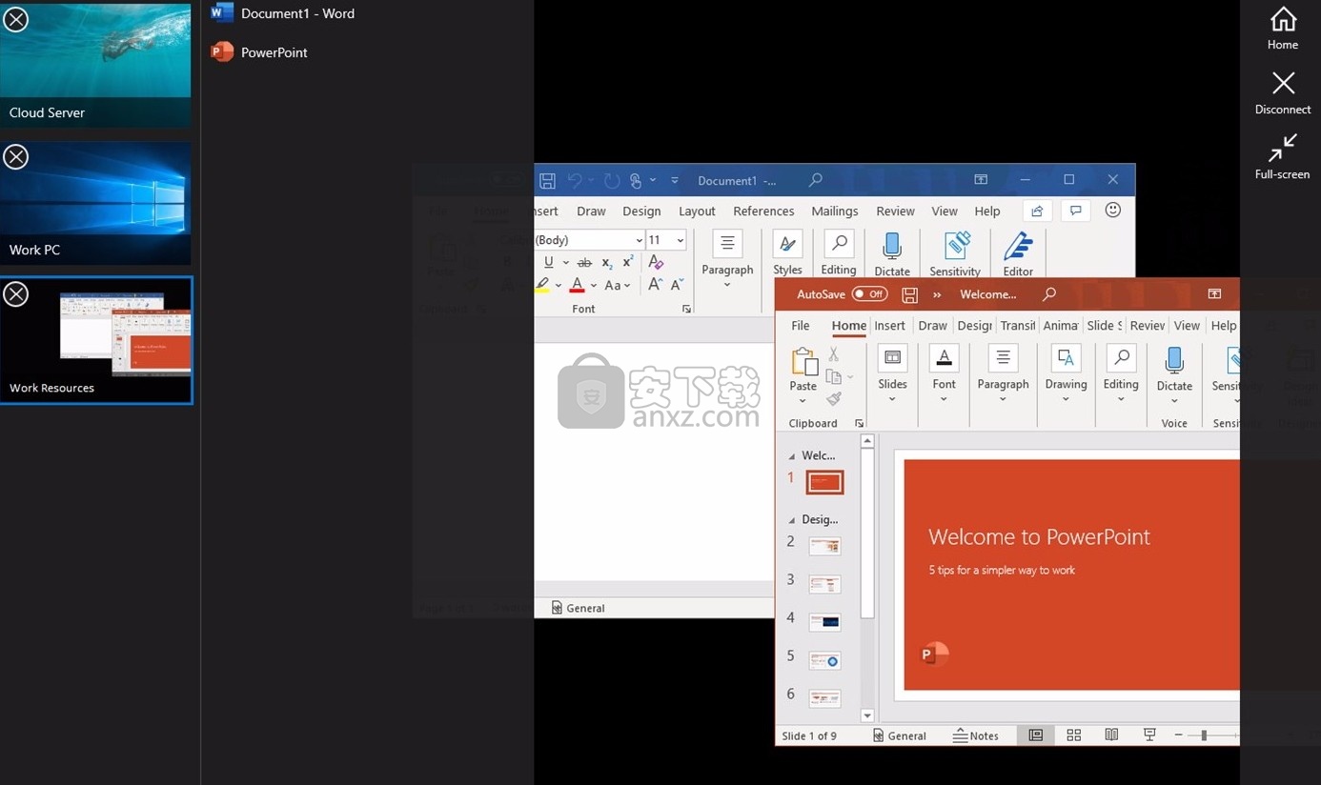Switch to Reading View in PowerPoint
The height and width of the screenshot is (785, 1321).
point(1111,735)
